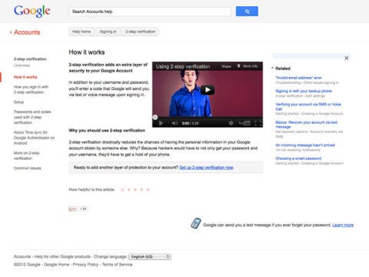Screen dimensions: 369x277
Task: Close the right panel with the X
Action: 347,58
